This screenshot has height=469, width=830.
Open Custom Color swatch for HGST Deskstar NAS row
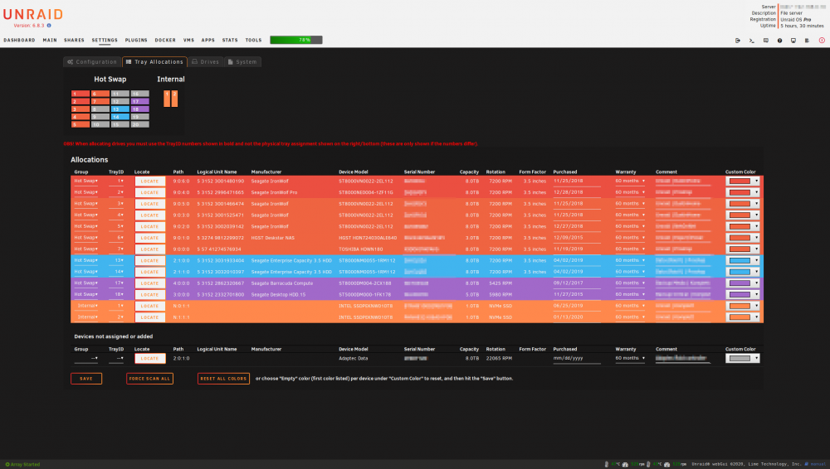[x=743, y=238]
